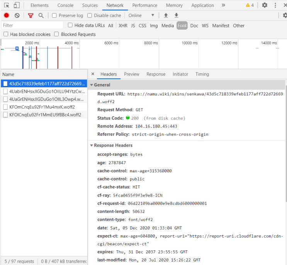Collapse the Response Headers section

point(92,145)
